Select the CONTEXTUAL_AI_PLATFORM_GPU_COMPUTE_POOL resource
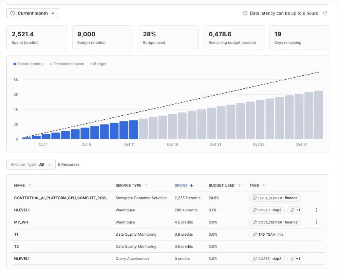The image size is (339, 275). click(61, 198)
